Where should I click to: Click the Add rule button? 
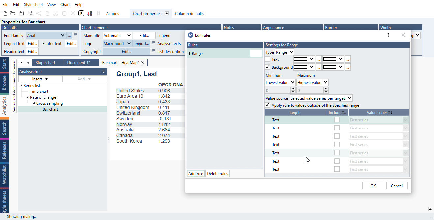tap(196, 174)
